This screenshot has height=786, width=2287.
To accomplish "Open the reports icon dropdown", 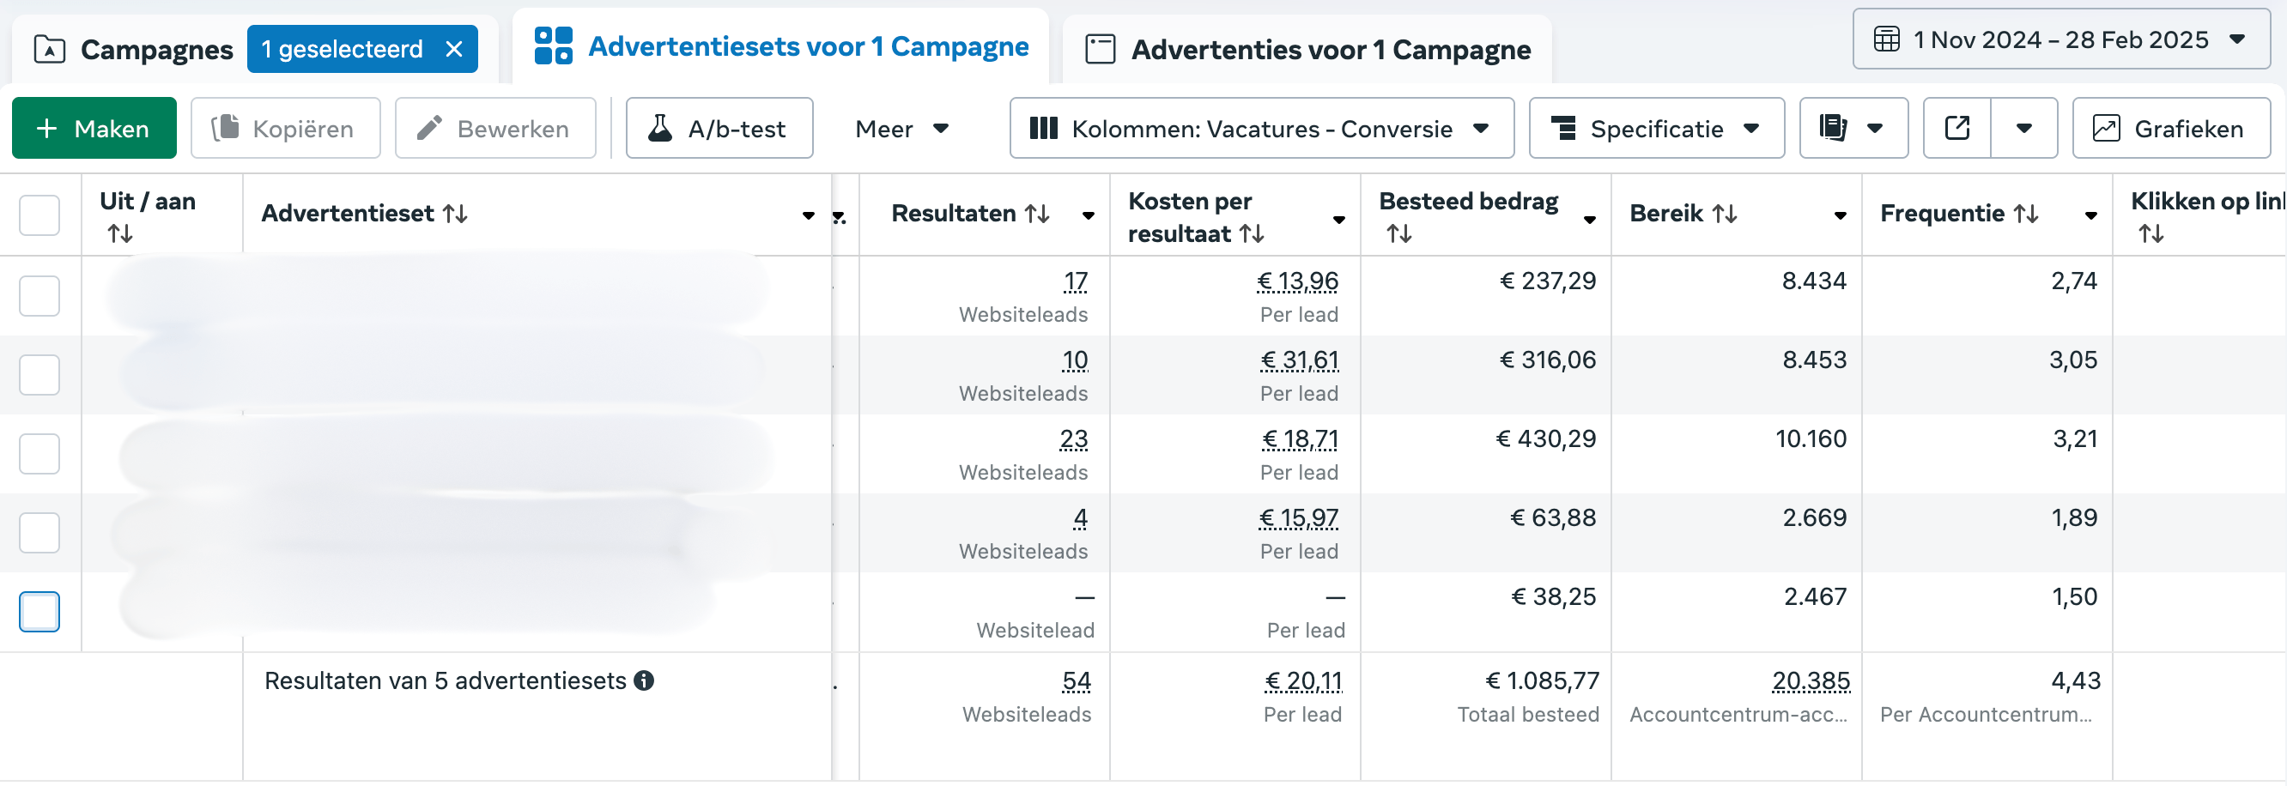I will click(x=1853, y=129).
